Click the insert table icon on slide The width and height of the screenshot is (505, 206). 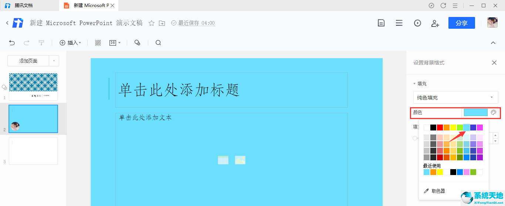click(x=223, y=160)
